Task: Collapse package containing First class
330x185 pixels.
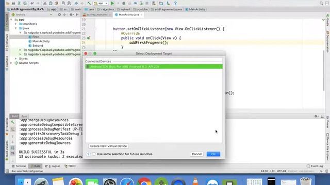Action: [x=21, y=32]
